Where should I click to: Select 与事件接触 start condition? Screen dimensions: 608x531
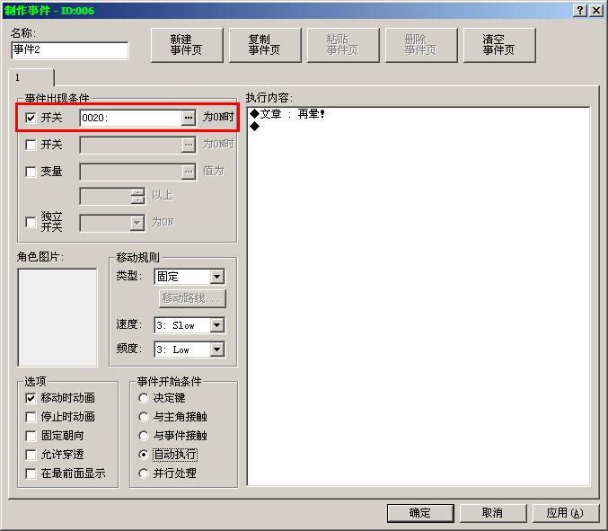[144, 436]
